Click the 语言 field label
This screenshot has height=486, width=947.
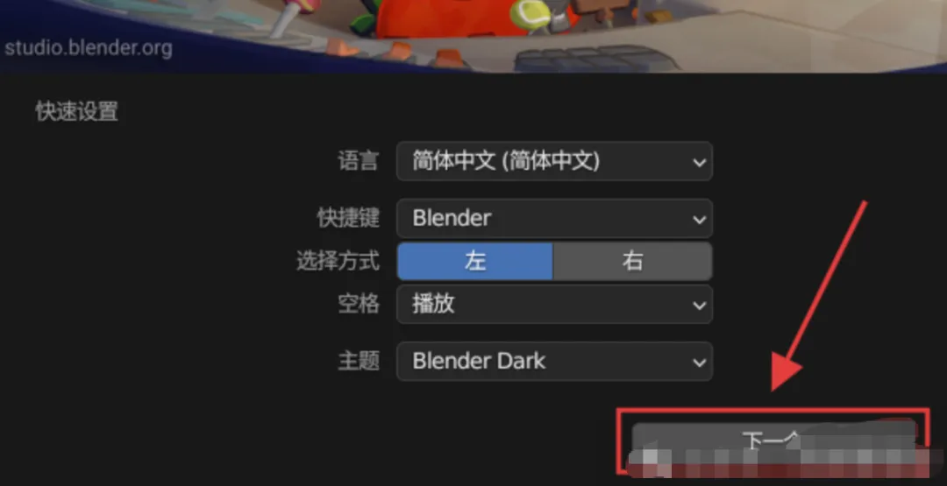click(x=358, y=161)
